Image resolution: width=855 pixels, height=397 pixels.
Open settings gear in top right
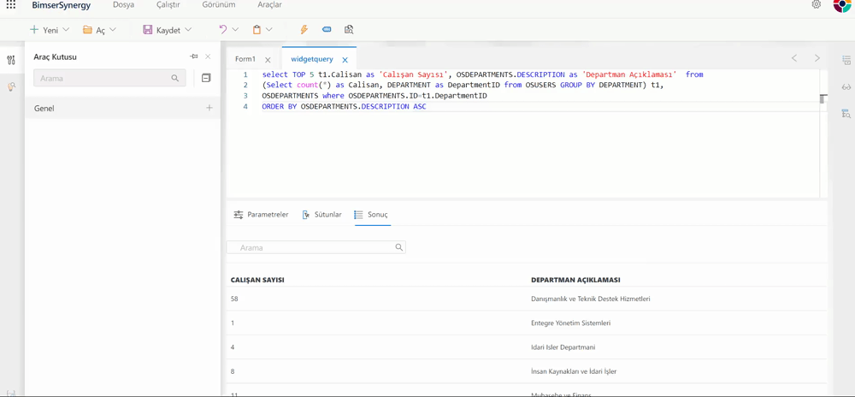point(817,5)
